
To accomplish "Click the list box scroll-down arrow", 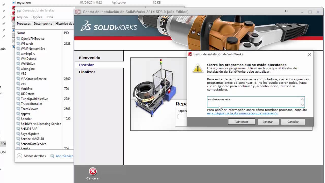I will tap(302, 104).
